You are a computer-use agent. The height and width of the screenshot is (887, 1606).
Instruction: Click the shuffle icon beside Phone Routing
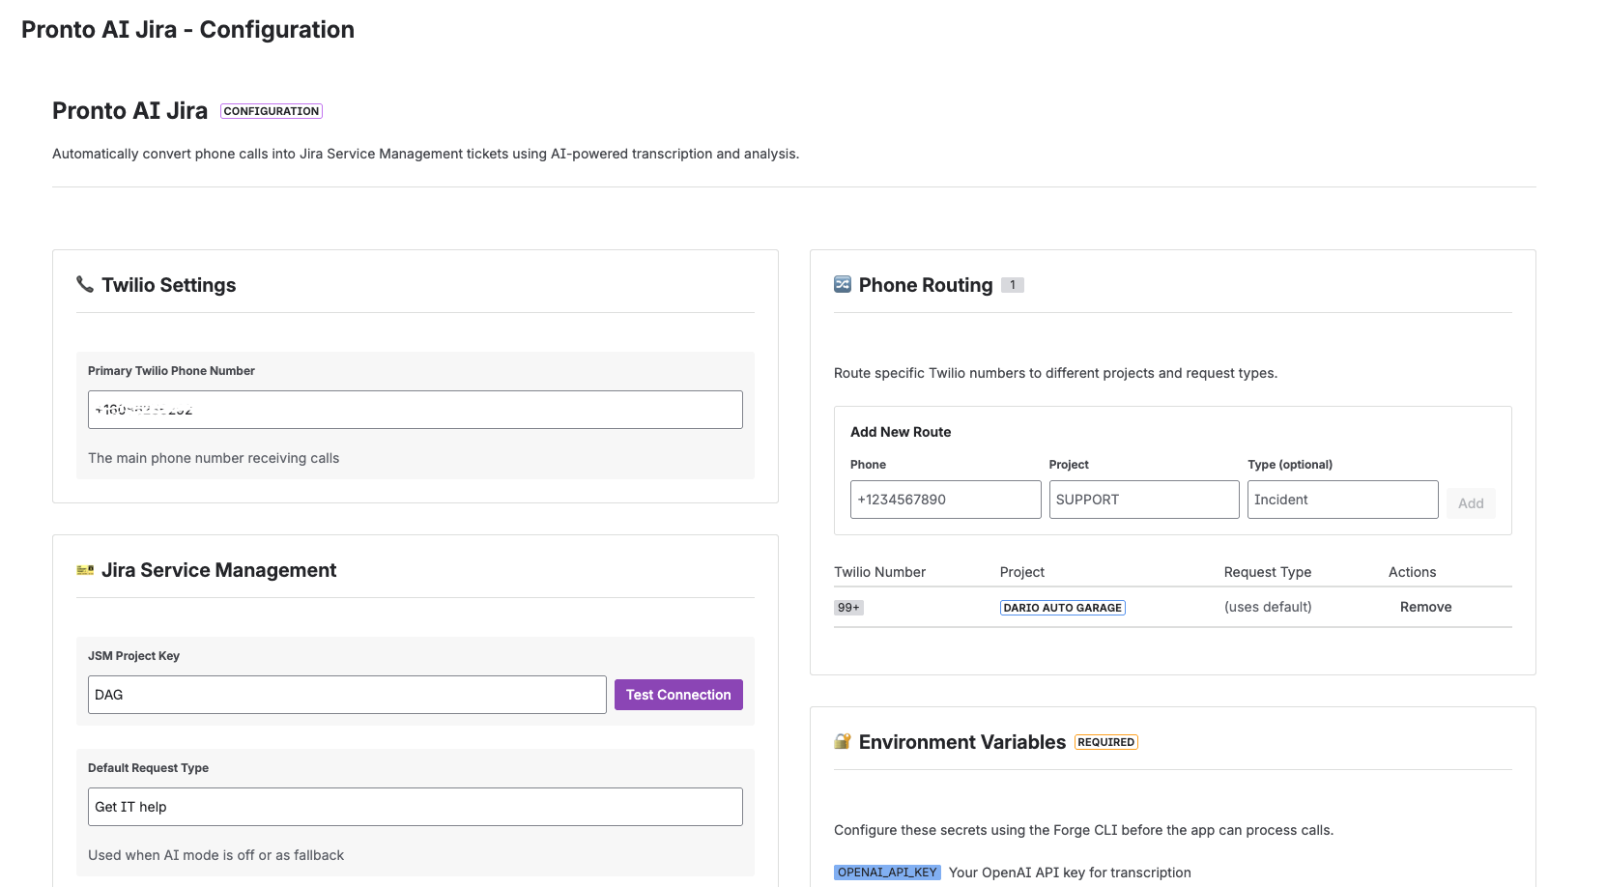tap(843, 284)
